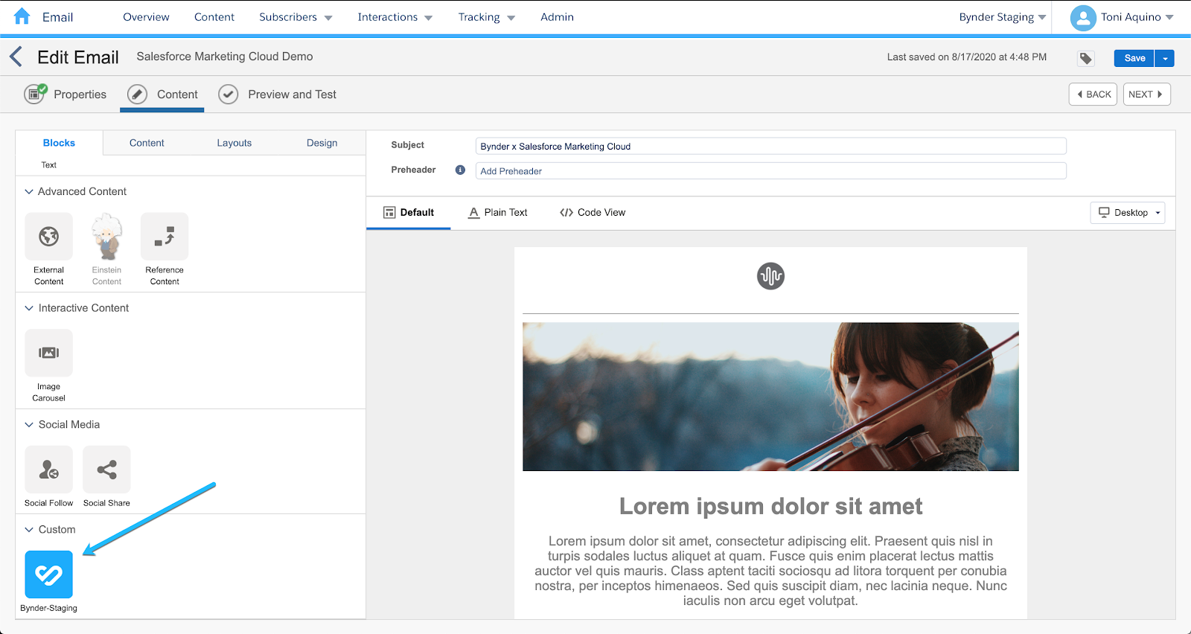The height and width of the screenshot is (634, 1191).
Task: Collapse the Interactive Content section
Action: click(29, 308)
